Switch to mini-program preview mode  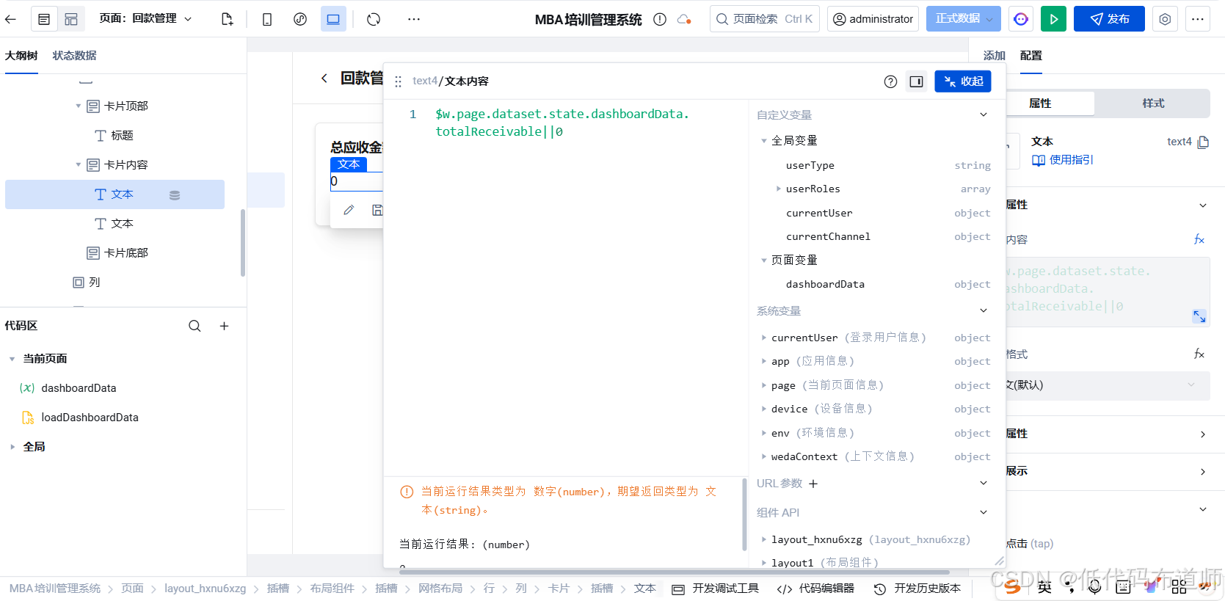300,19
